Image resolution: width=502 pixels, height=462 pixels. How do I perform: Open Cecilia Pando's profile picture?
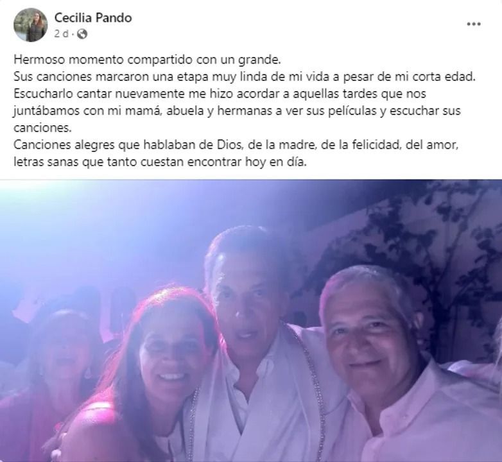click(x=30, y=25)
